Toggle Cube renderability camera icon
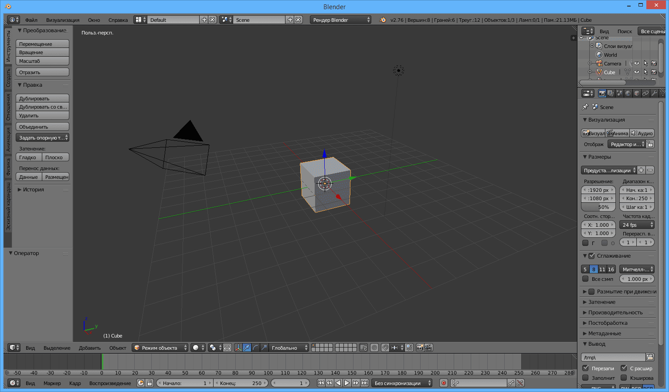669x392 pixels. [654, 72]
